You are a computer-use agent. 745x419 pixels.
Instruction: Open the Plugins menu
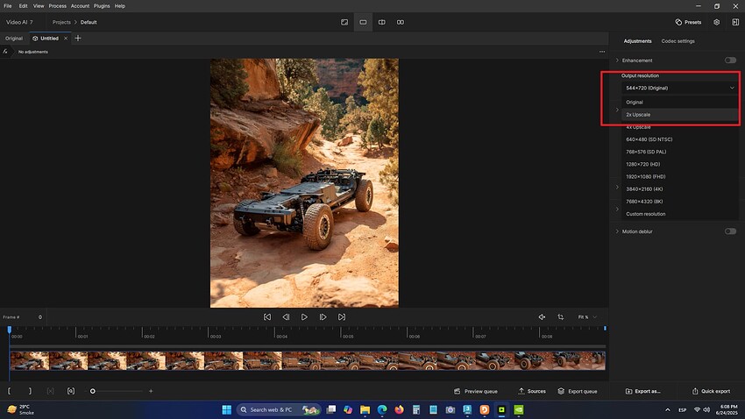coord(102,6)
